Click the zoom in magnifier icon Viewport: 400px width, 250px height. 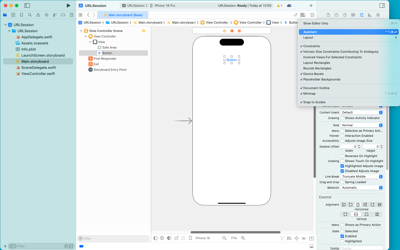point(243,238)
